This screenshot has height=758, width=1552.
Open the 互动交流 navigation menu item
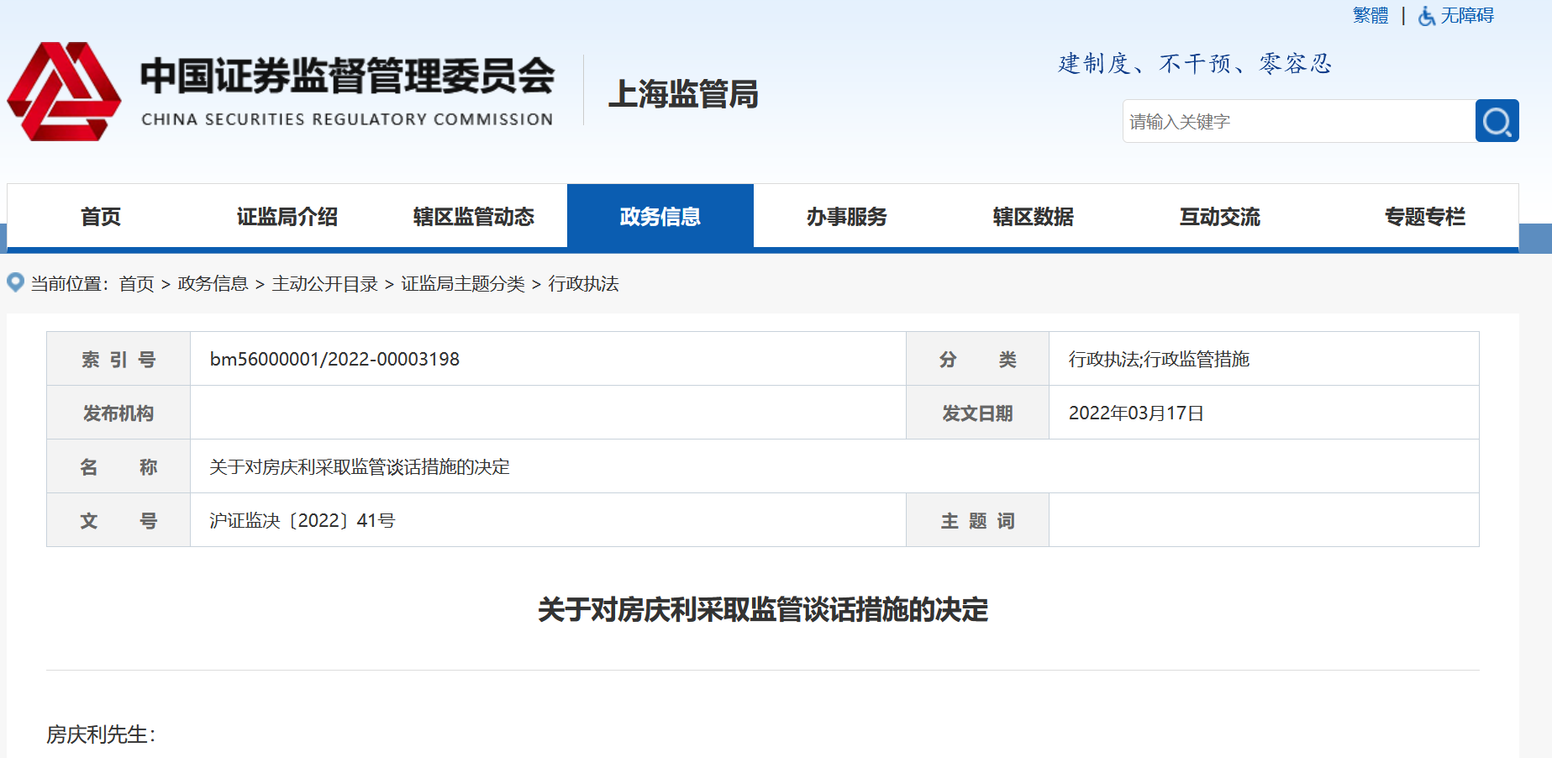pos(1219,216)
